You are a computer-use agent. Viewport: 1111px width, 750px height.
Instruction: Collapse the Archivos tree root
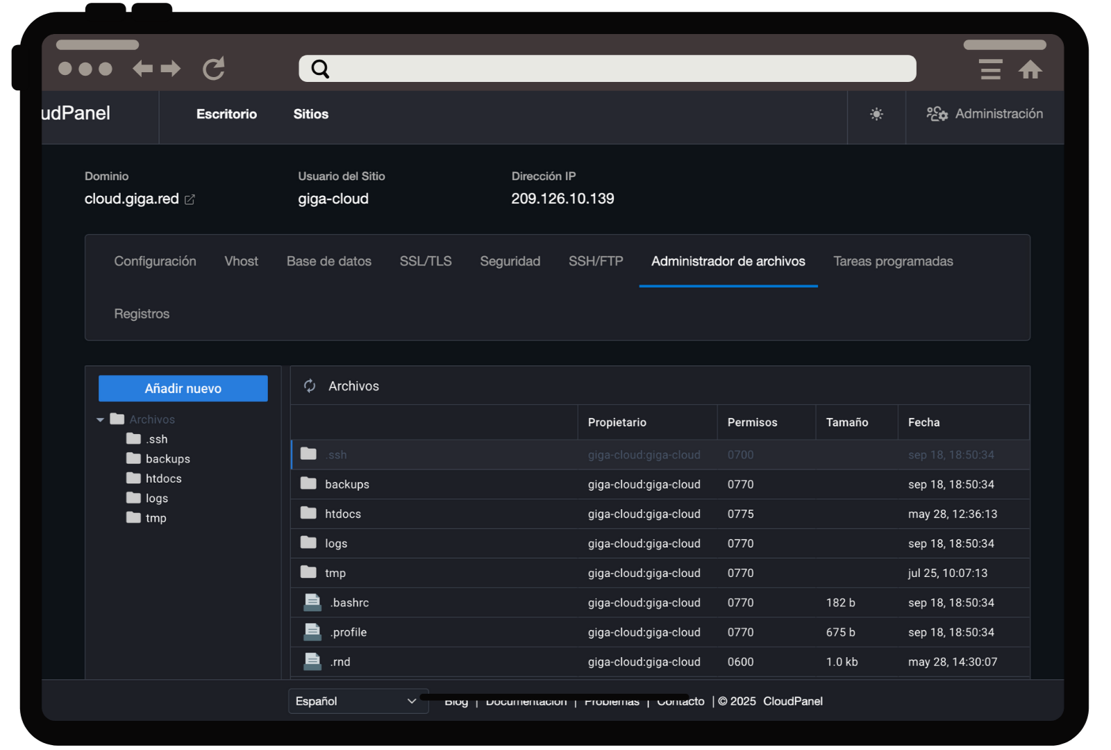(101, 419)
